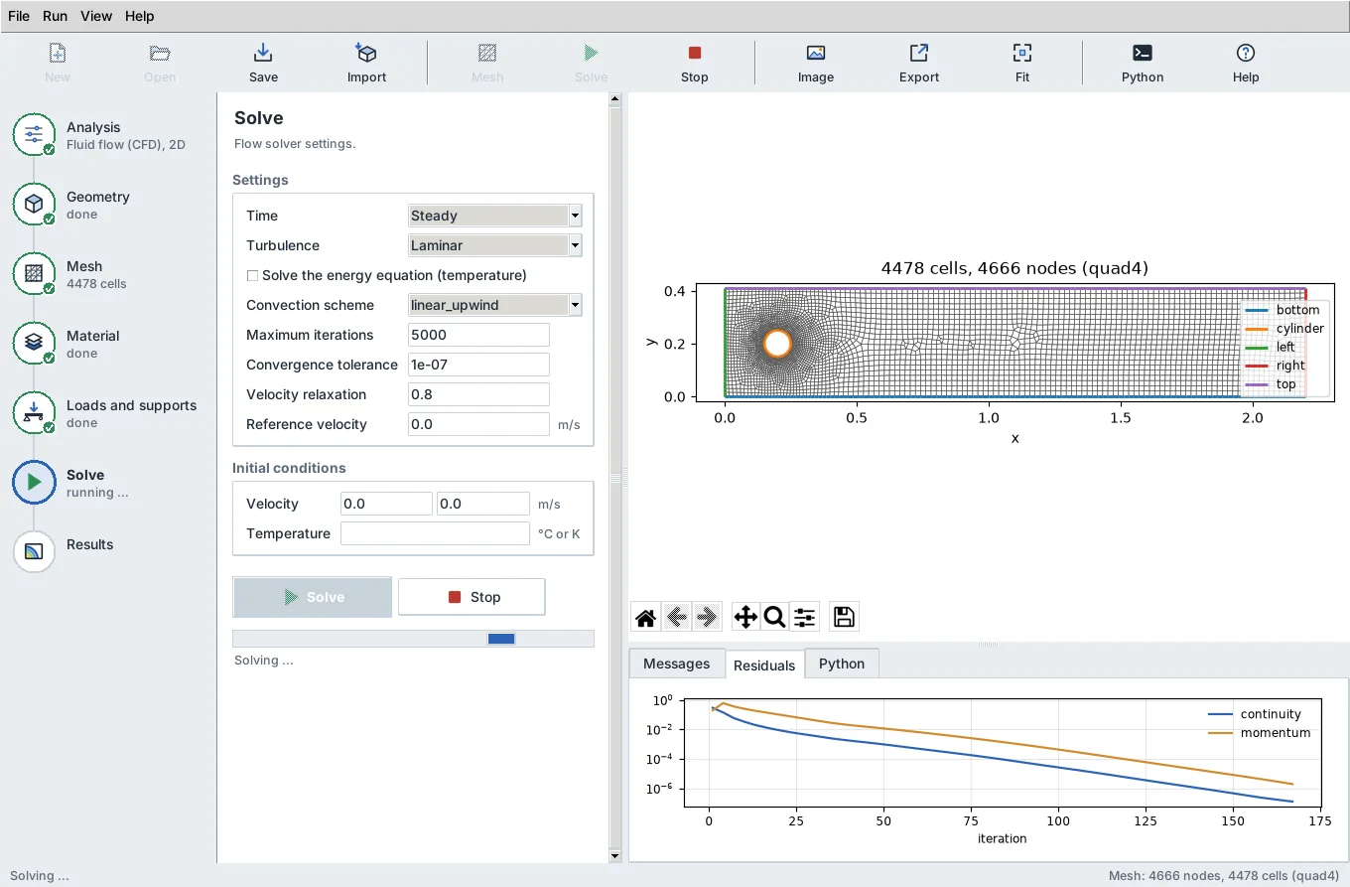Viewport: 1350px width, 887px height.
Task: Click the Maximum iterations input field
Action: click(x=478, y=335)
